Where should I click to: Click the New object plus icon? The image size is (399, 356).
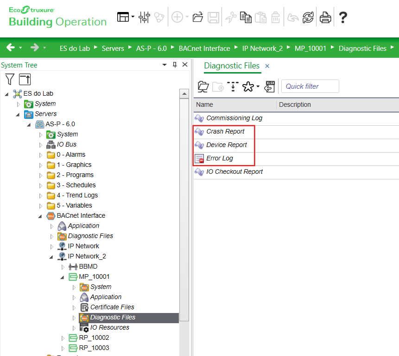pyautogui.click(x=177, y=17)
